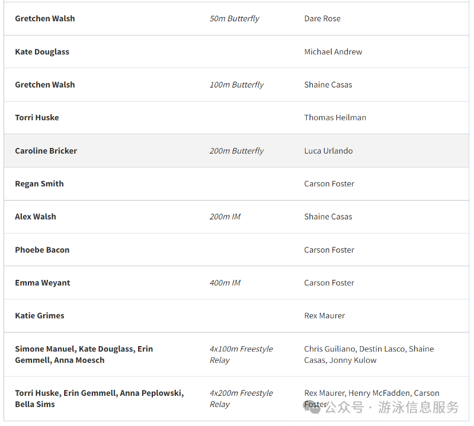Click the 400m IM event label
Image resolution: width=474 pixels, height=426 pixels.
(225, 283)
